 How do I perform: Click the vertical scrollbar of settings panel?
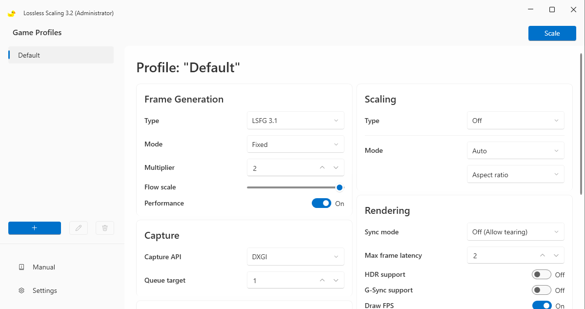[581, 124]
